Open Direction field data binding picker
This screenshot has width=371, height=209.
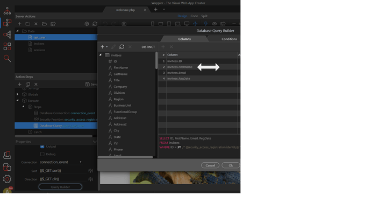point(91,179)
